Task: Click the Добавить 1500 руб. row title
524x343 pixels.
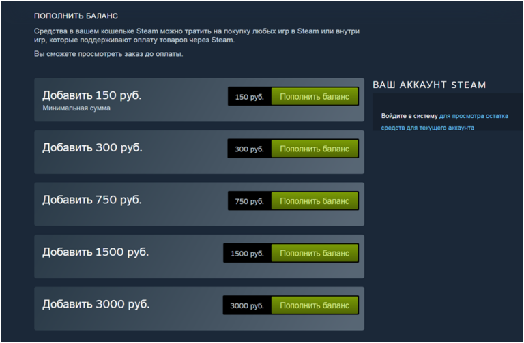Action: tap(96, 252)
